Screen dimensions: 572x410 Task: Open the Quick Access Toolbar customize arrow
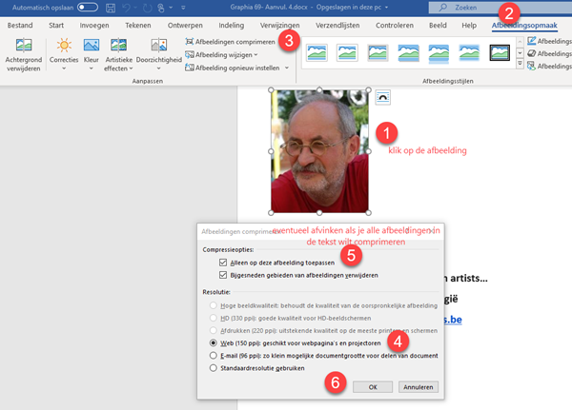pyautogui.click(x=183, y=8)
